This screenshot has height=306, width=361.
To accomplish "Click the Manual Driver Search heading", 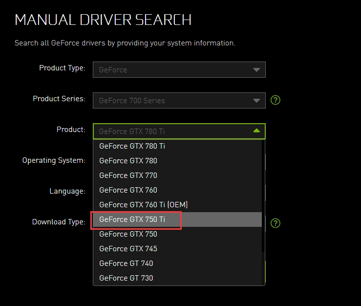I will coord(103,20).
